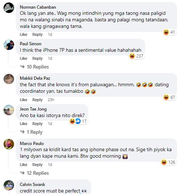
Task: View 237 haha reactions on Paul Simon's comment
Action: [136, 56]
